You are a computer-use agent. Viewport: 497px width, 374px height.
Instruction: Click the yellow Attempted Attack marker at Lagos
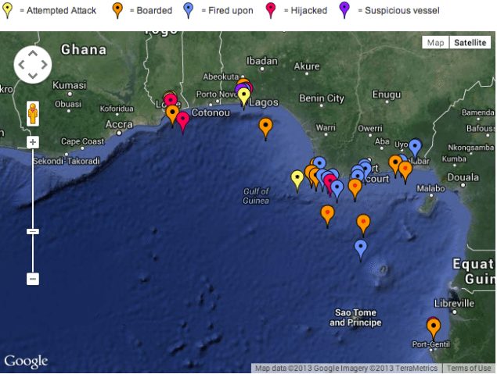[244, 96]
